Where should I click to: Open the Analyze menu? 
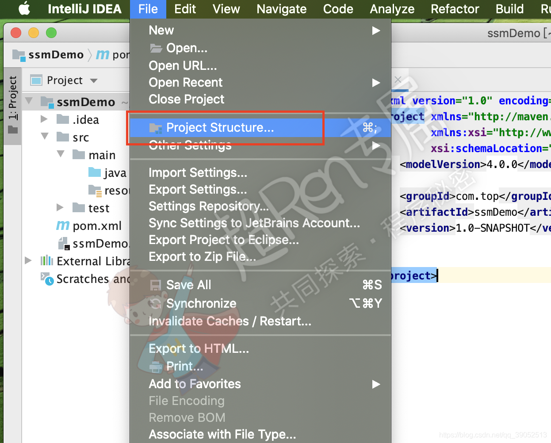pyautogui.click(x=392, y=9)
